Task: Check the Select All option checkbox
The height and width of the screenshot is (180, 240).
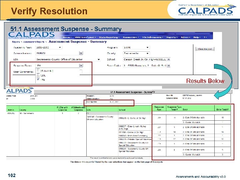Action: point(38,70)
